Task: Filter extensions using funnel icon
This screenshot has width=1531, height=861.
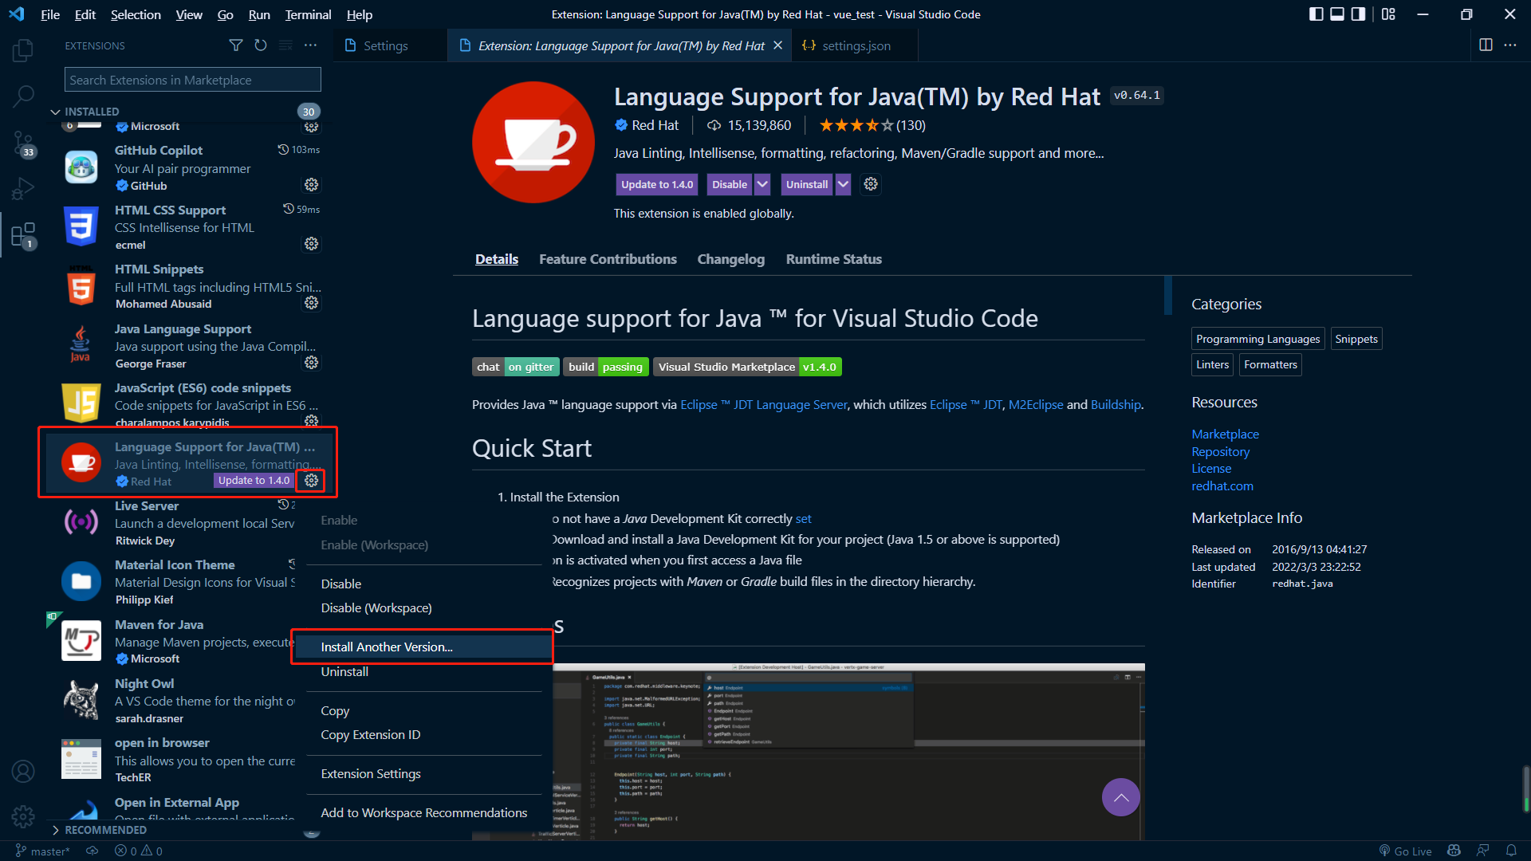Action: pos(236,45)
